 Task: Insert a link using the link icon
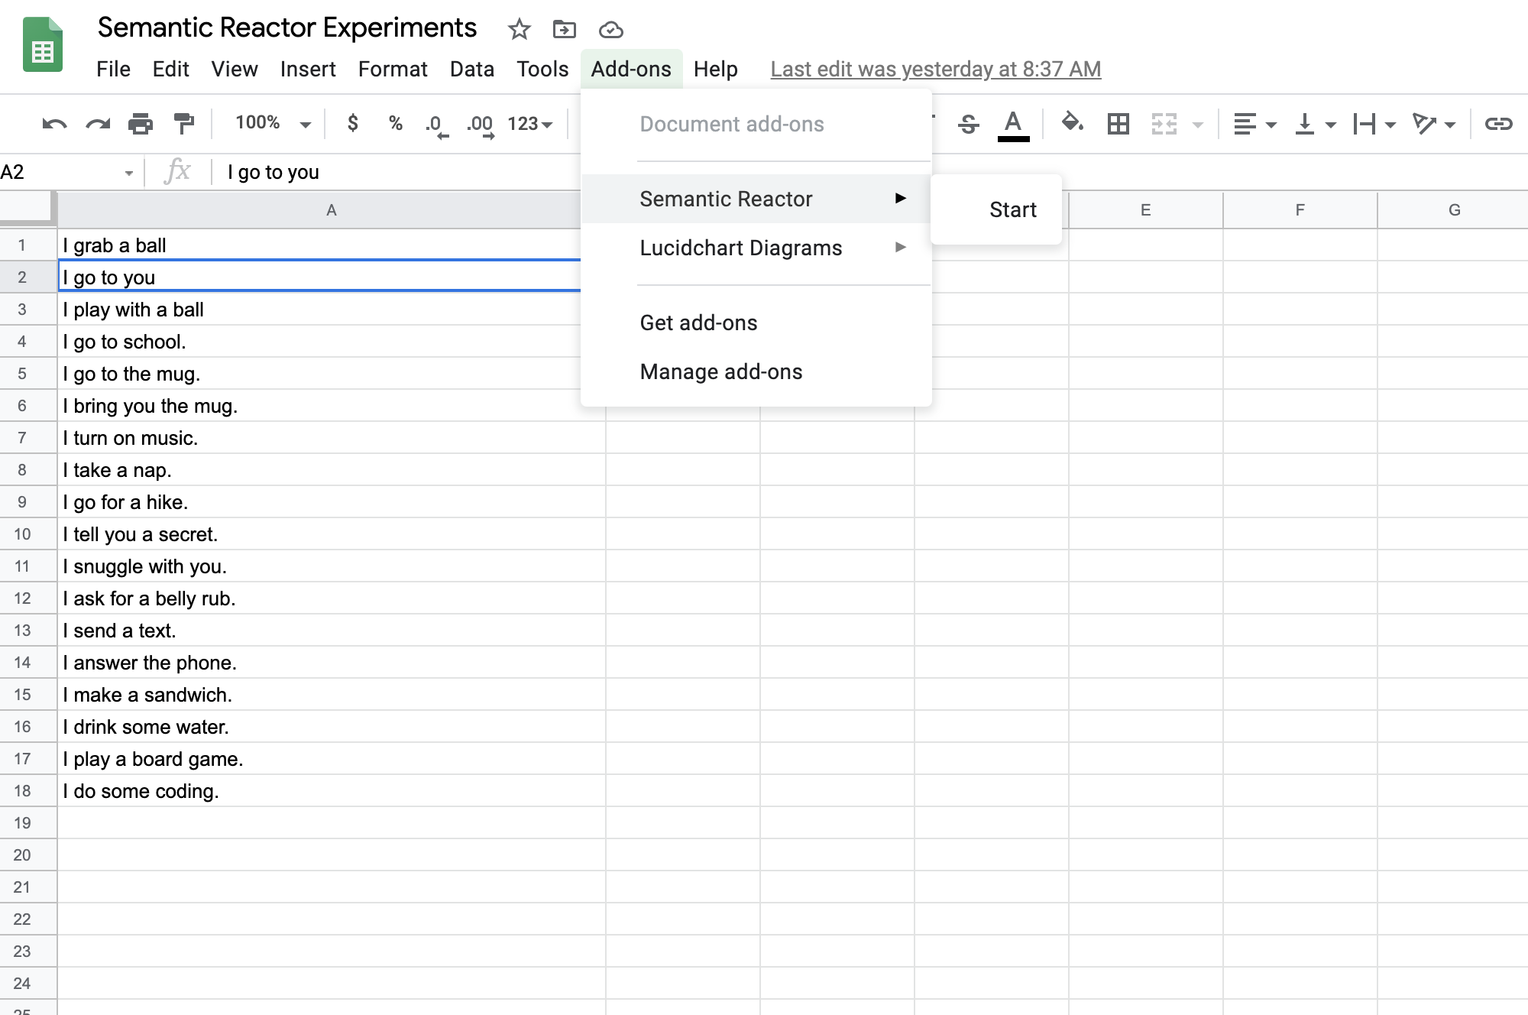[1499, 123]
